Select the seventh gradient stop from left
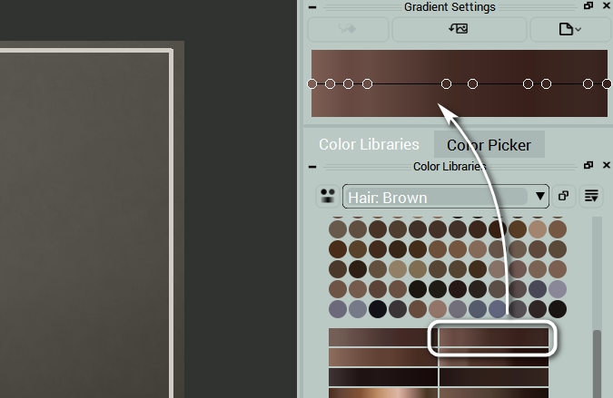 (528, 84)
